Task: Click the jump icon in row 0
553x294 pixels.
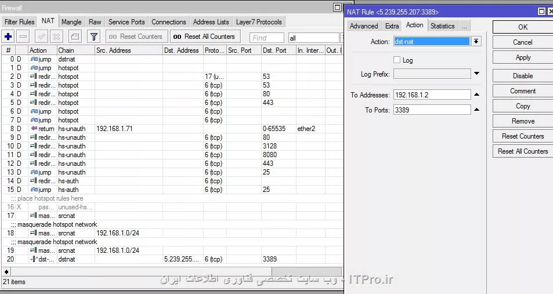Action: [34, 59]
